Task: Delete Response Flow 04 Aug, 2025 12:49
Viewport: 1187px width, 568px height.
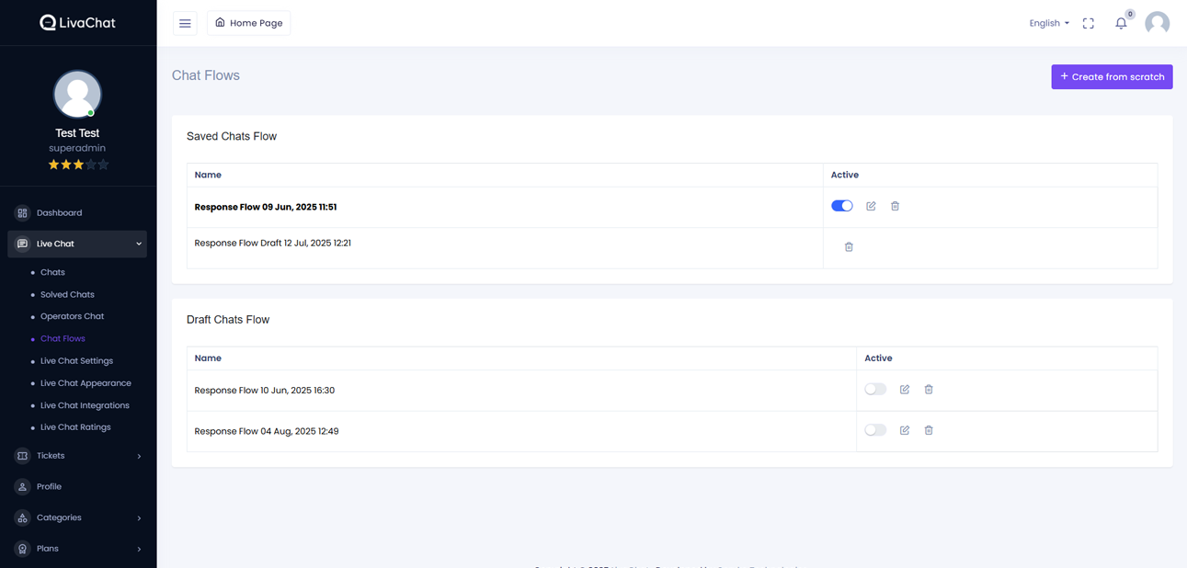Action: coord(929,430)
